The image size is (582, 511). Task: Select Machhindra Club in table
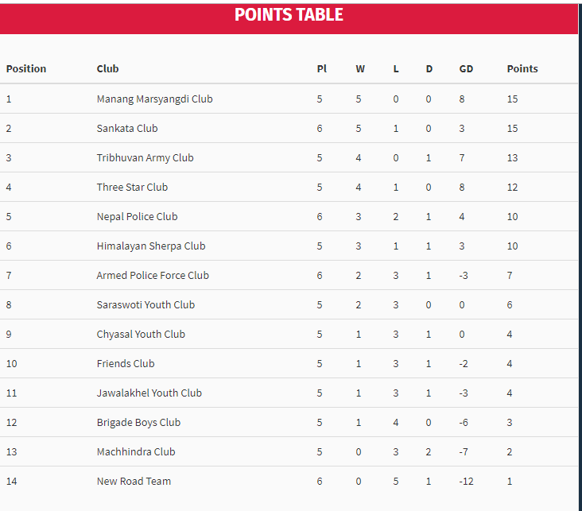tap(136, 452)
